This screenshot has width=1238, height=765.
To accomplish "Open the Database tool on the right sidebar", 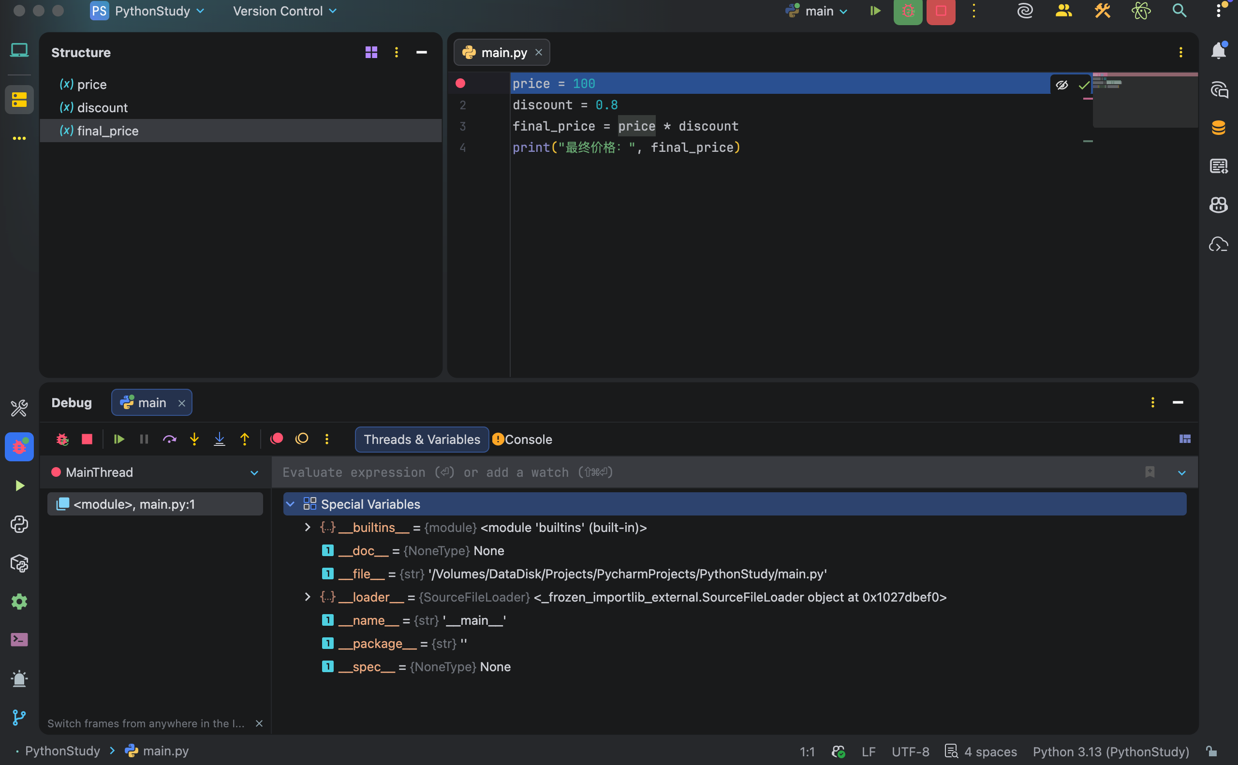I will tap(1218, 128).
